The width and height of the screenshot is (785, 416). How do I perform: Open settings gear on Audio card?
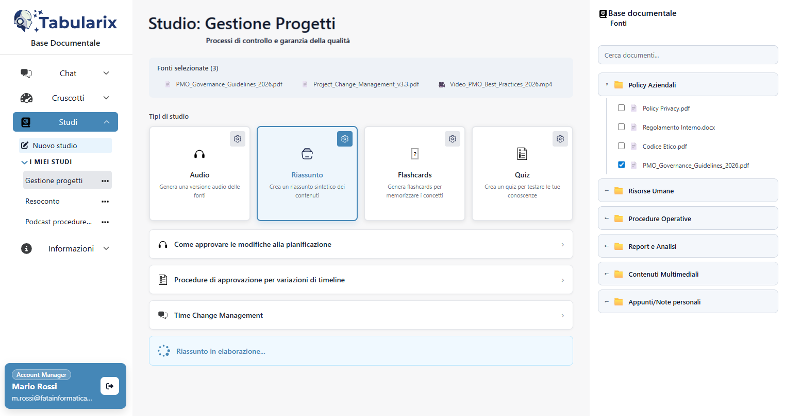pyautogui.click(x=237, y=139)
